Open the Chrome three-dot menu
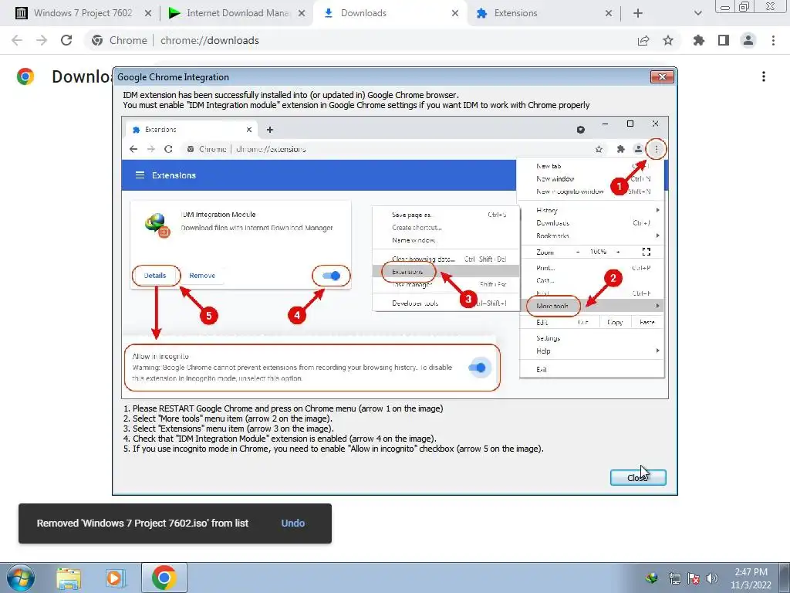Image resolution: width=790 pixels, height=593 pixels. (773, 40)
